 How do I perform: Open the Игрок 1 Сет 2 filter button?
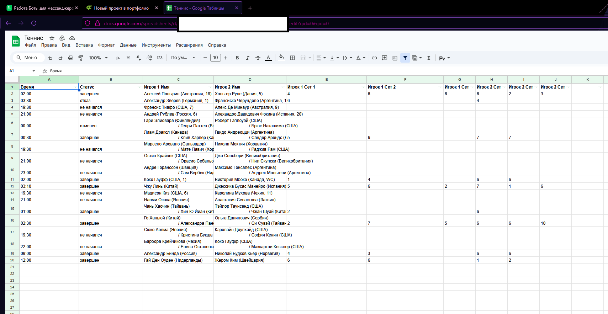pos(440,87)
